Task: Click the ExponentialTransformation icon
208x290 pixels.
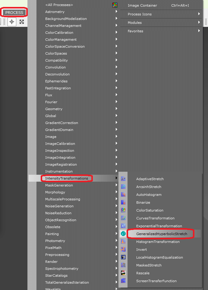Action: coord(123,226)
